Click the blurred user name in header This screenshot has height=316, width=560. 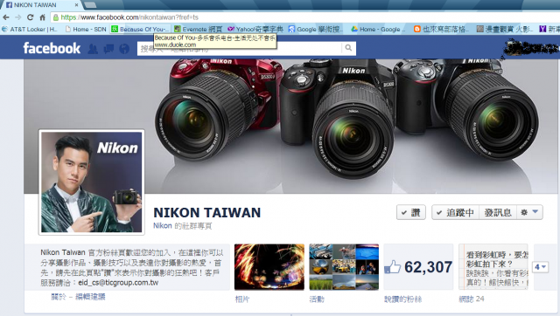point(531,49)
